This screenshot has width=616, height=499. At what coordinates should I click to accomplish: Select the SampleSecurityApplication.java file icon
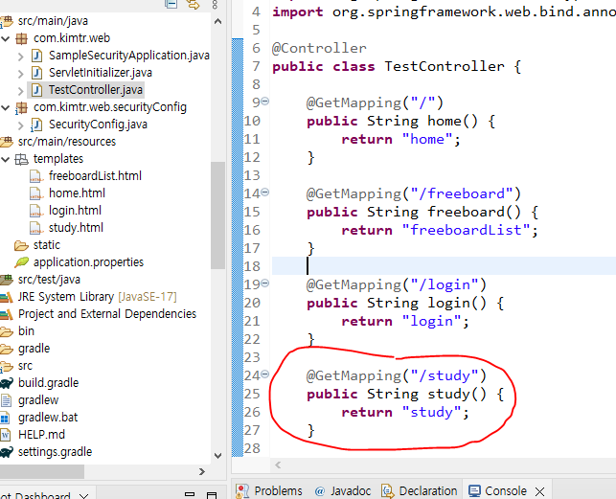36,56
